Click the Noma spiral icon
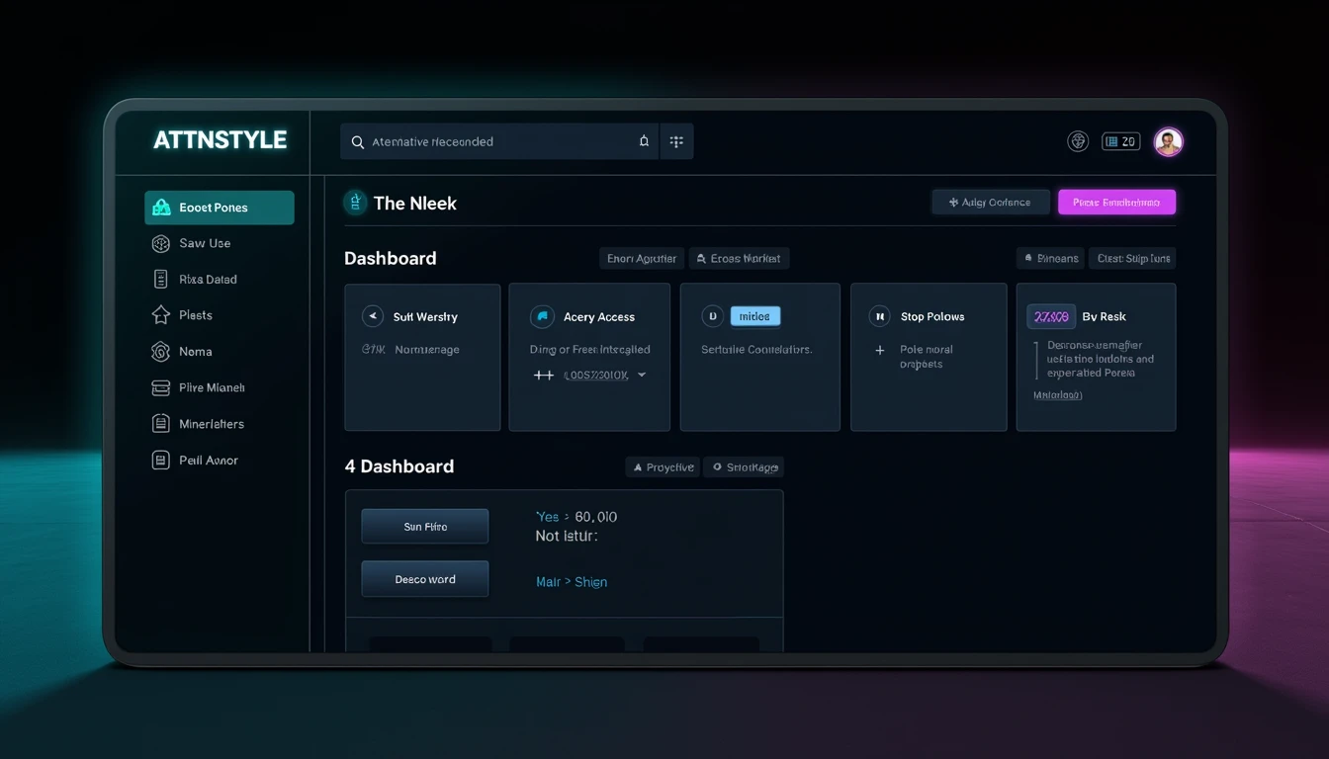1329x759 pixels. pos(160,351)
